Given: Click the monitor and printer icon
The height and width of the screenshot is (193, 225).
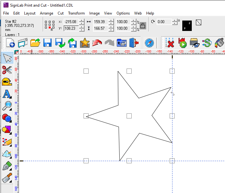Looking at the screenshot, I should (x=23, y=43).
